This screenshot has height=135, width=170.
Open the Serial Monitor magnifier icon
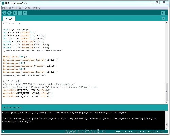(x=163, y=13)
